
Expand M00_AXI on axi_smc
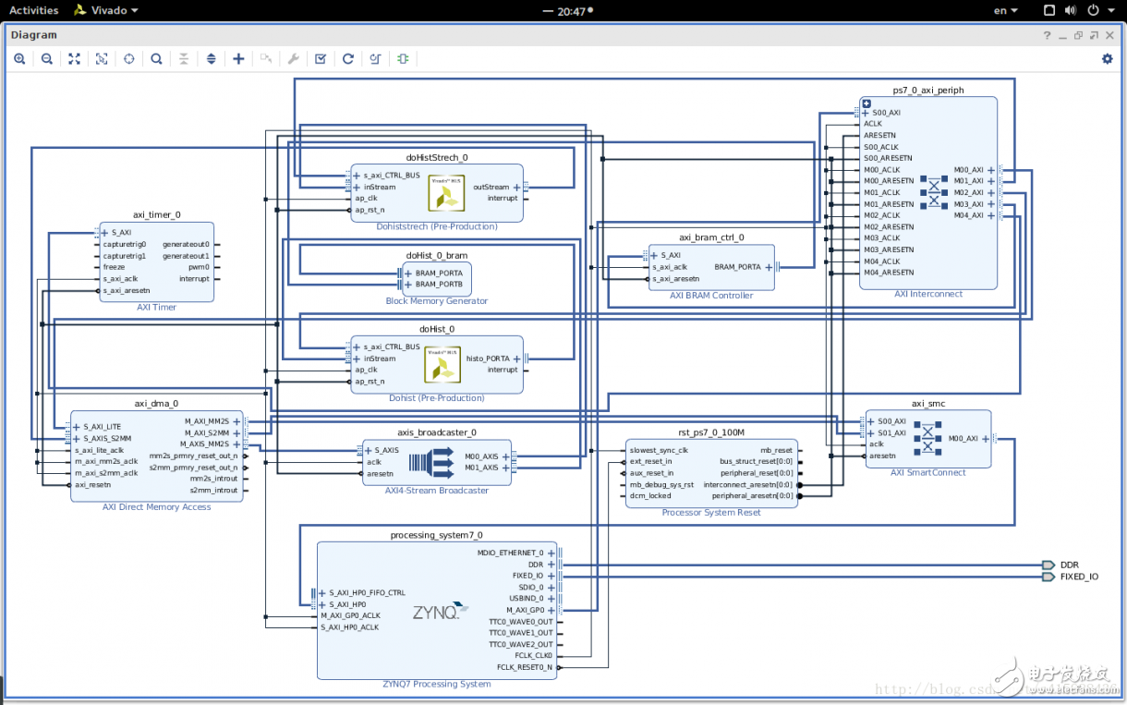[x=985, y=439]
